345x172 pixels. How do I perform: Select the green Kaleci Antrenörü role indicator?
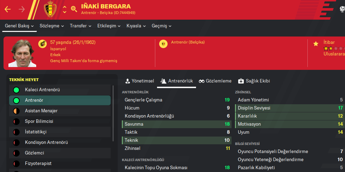pos(16,90)
